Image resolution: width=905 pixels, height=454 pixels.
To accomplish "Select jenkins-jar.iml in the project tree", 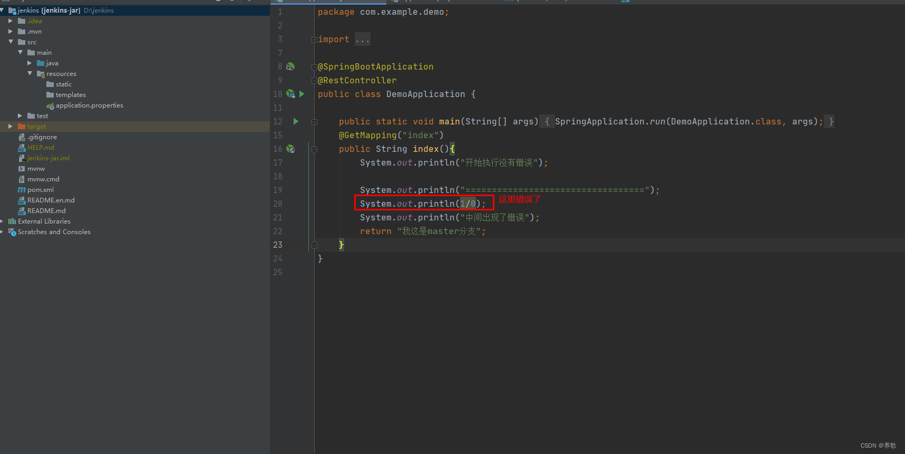I will (x=48, y=158).
